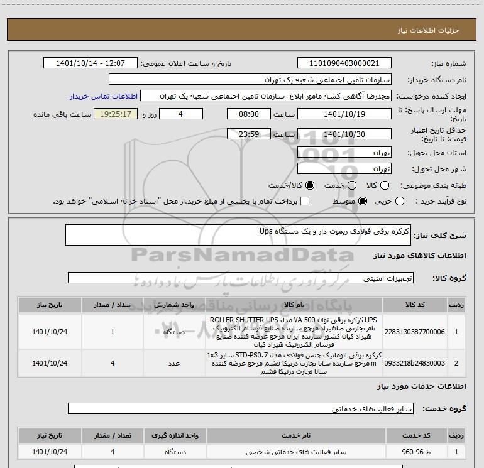484x468 pixels.
Task: Click the واحد اندازه گیری column header
Action: (x=175, y=435)
